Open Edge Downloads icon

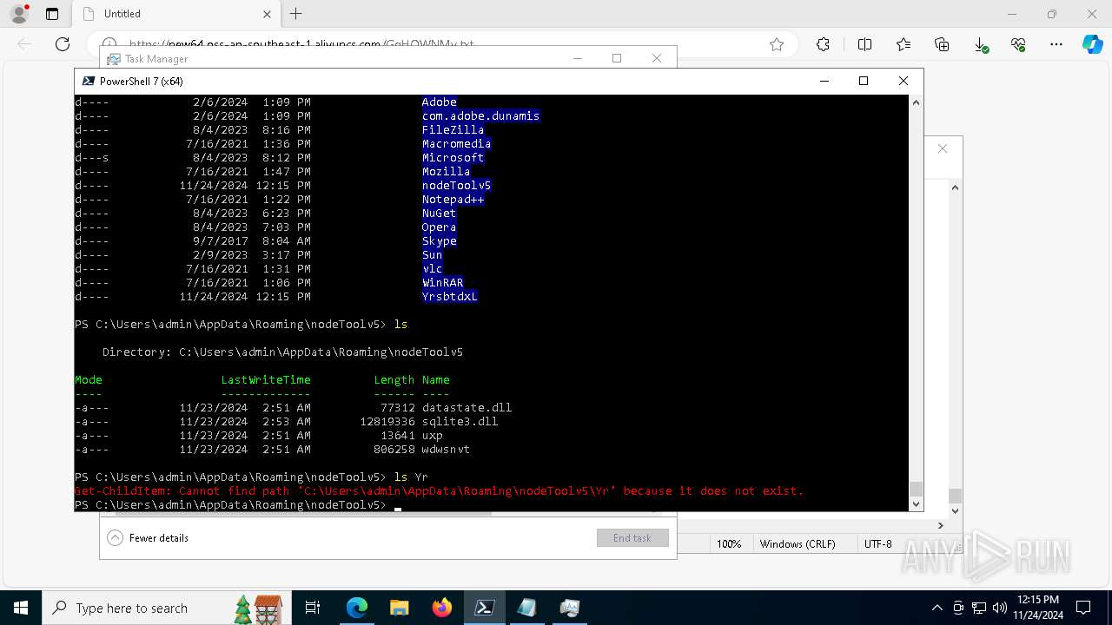coord(980,44)
